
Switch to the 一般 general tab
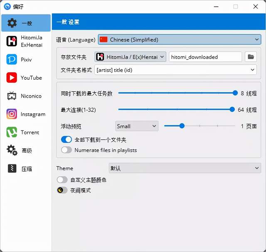(26, 23)
